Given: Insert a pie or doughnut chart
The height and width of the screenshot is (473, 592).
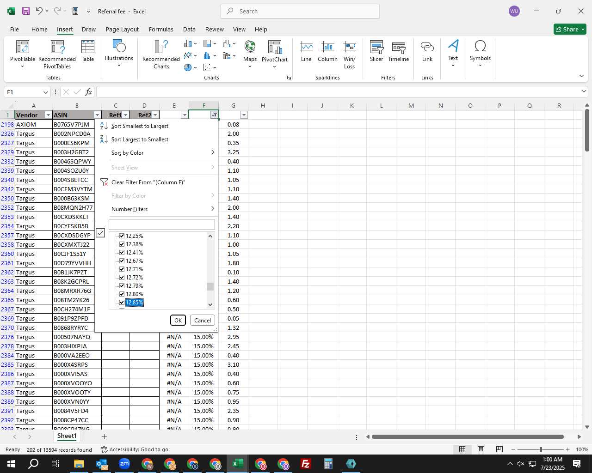Looking at the screenshot, I should coord(190,67).
